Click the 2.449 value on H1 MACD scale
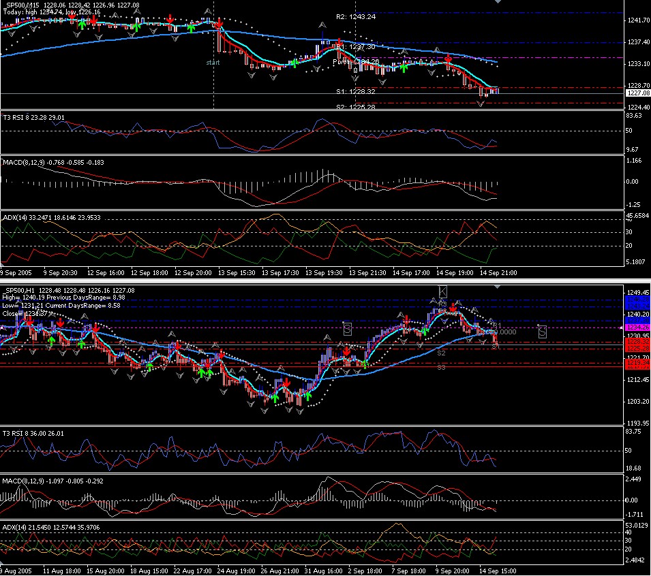The width and height of the screenshot is (651, 576). point(633,479)
